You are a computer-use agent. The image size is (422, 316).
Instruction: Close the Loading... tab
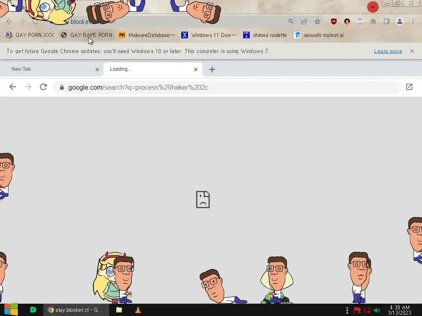coord(196,70)
